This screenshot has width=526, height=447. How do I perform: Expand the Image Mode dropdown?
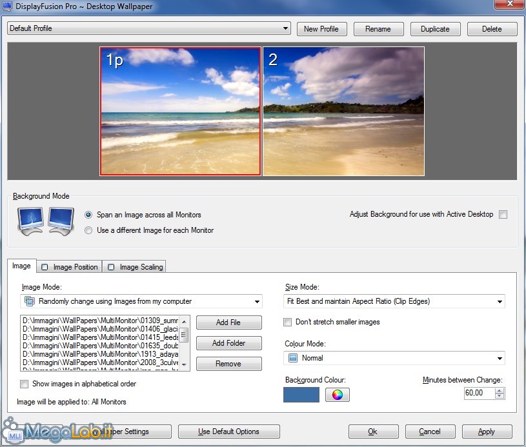[141, 301]
